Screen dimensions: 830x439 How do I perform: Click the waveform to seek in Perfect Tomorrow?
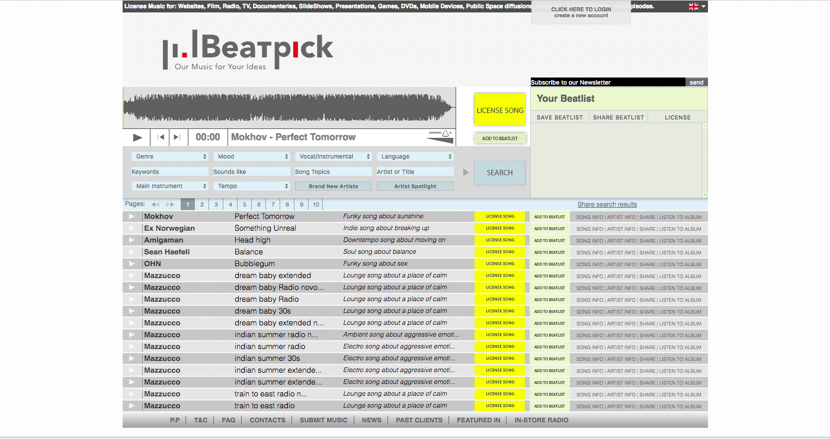point(289,108)
